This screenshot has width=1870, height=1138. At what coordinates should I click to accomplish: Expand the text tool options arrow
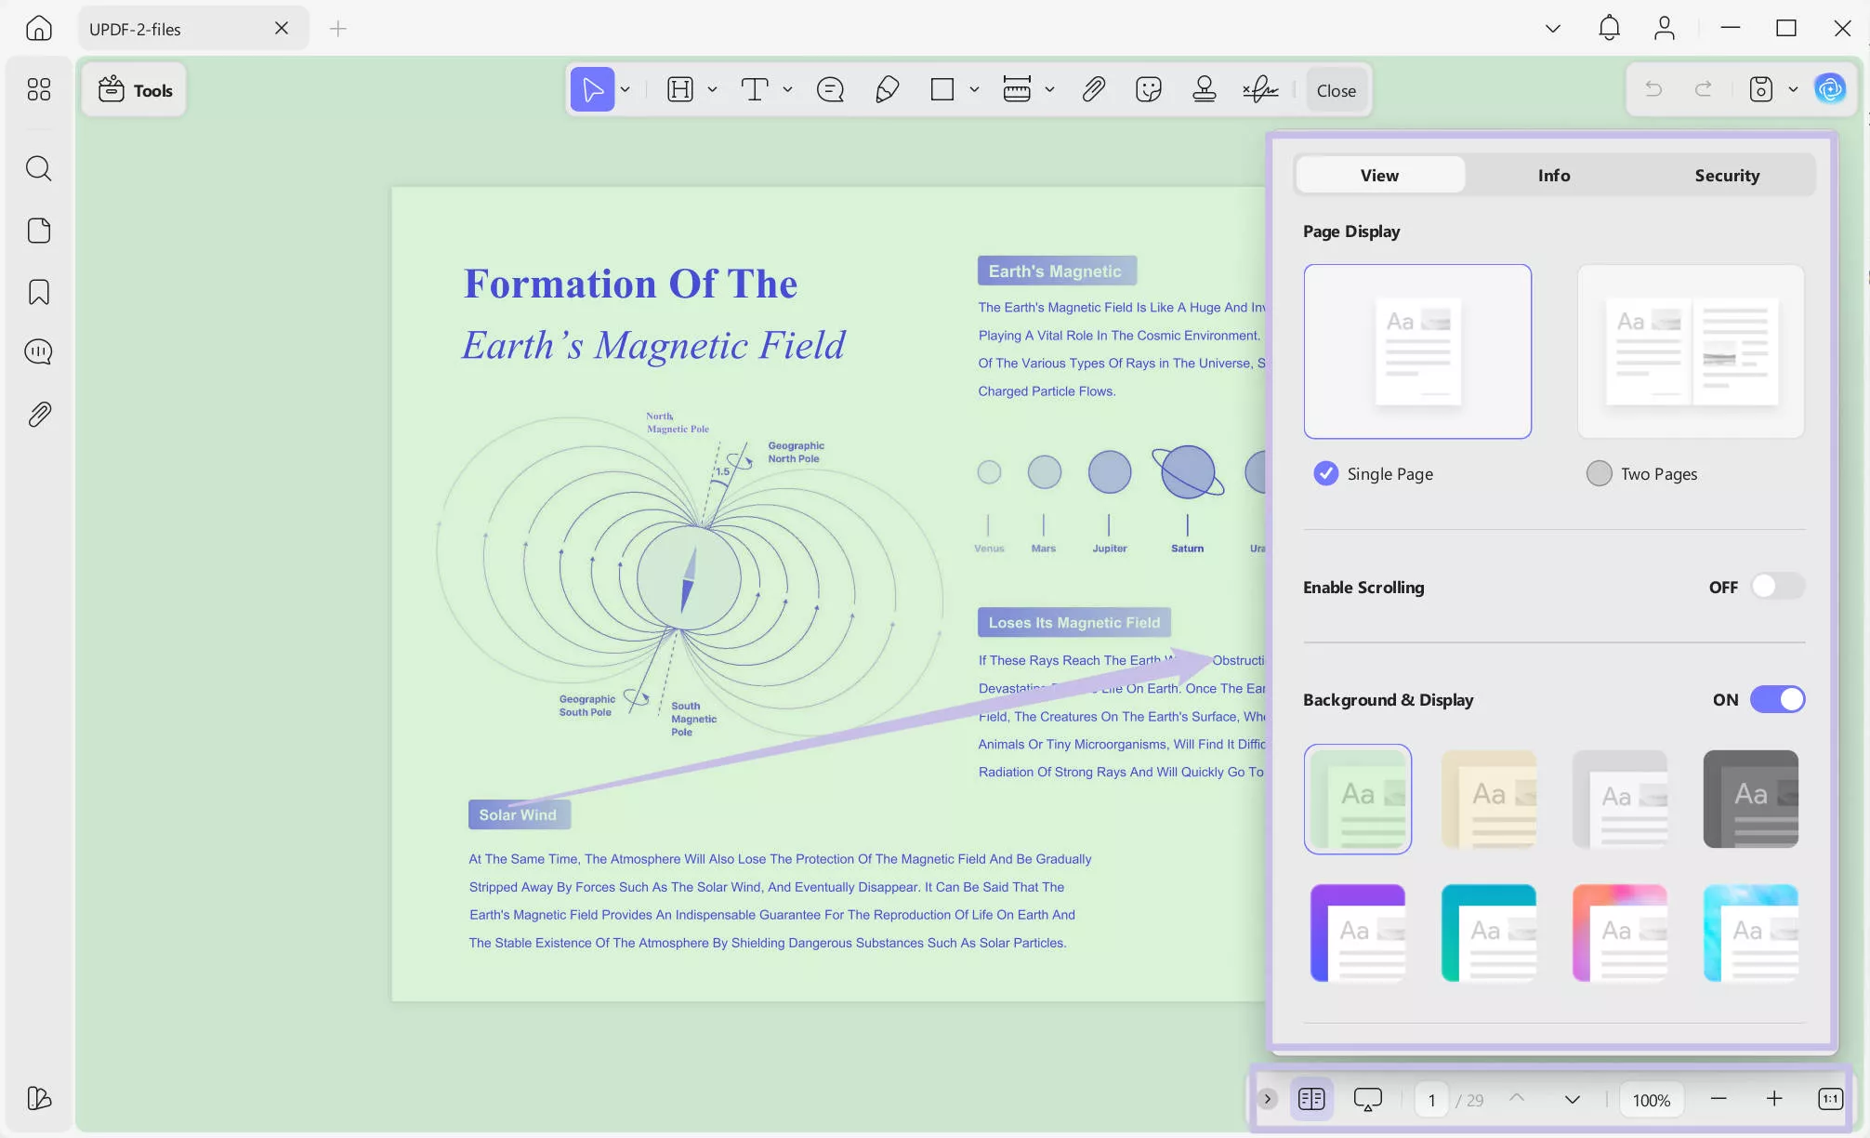pos(788,90)
